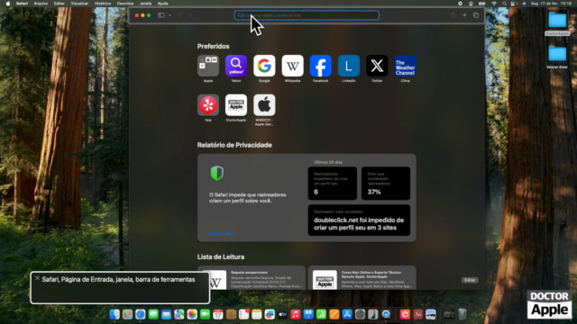Viewport: 577px width, 324px height.
Task: Open Apple TV from the Dock
Action: [x=282, y=314]
